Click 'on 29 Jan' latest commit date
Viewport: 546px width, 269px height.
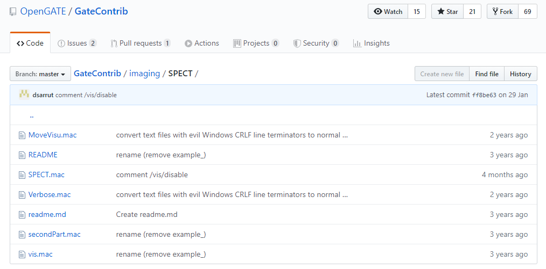point(513,94)
